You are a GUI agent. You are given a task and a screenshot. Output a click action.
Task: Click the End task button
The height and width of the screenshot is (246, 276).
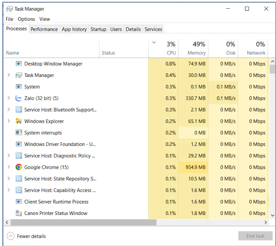256,236
